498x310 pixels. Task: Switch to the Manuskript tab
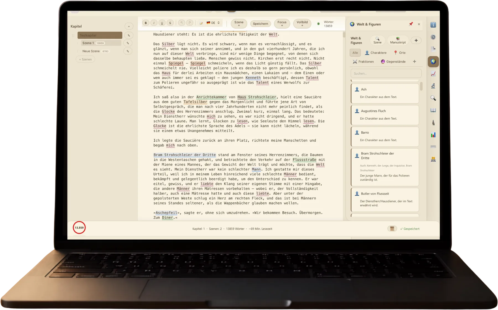coord(398,40)
